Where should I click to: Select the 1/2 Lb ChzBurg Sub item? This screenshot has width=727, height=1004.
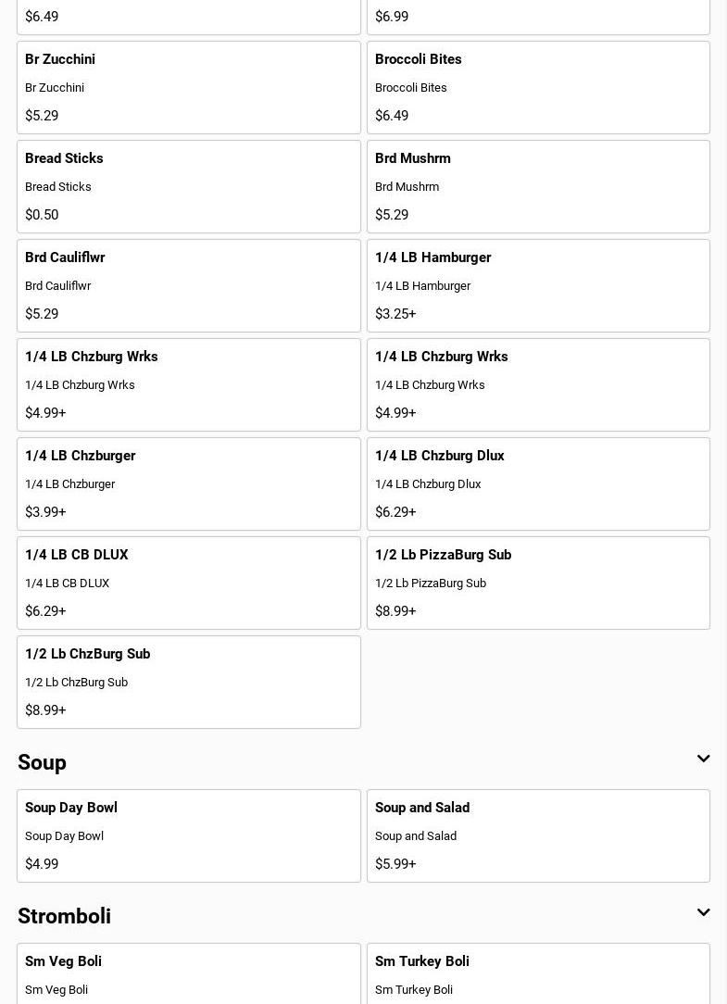(x=188, y=682)
